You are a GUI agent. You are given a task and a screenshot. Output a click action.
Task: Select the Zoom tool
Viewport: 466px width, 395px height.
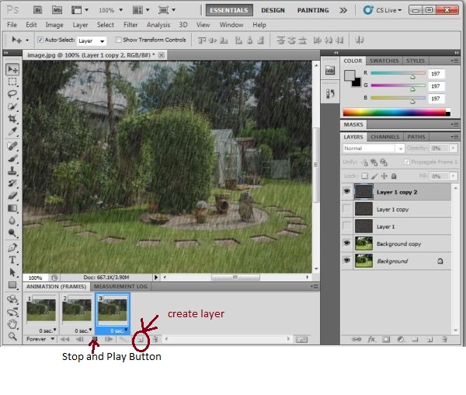(12, 336)
